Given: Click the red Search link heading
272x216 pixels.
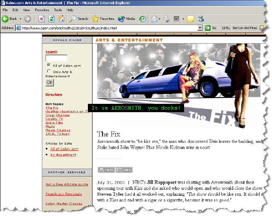Looking at the screenshot, I should pyautogui.click(x=51, y=52).
